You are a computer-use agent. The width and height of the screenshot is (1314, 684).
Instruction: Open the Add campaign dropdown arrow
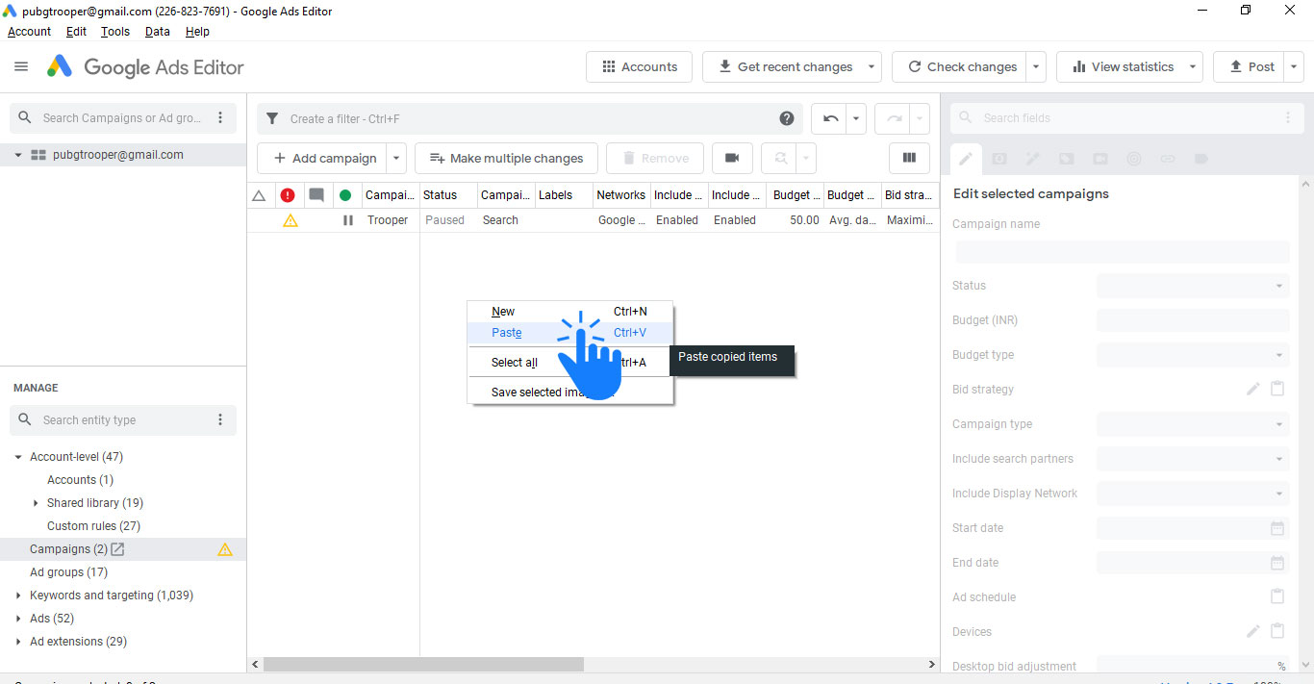(396, 159)
